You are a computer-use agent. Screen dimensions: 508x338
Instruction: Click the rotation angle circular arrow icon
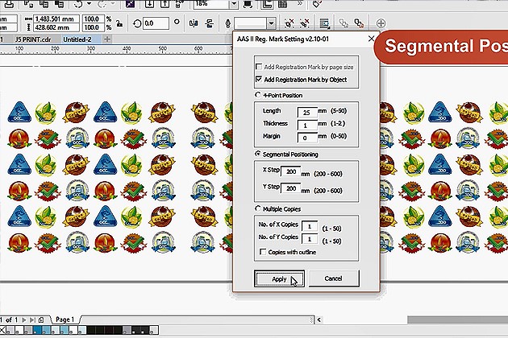tap(137, 23)
